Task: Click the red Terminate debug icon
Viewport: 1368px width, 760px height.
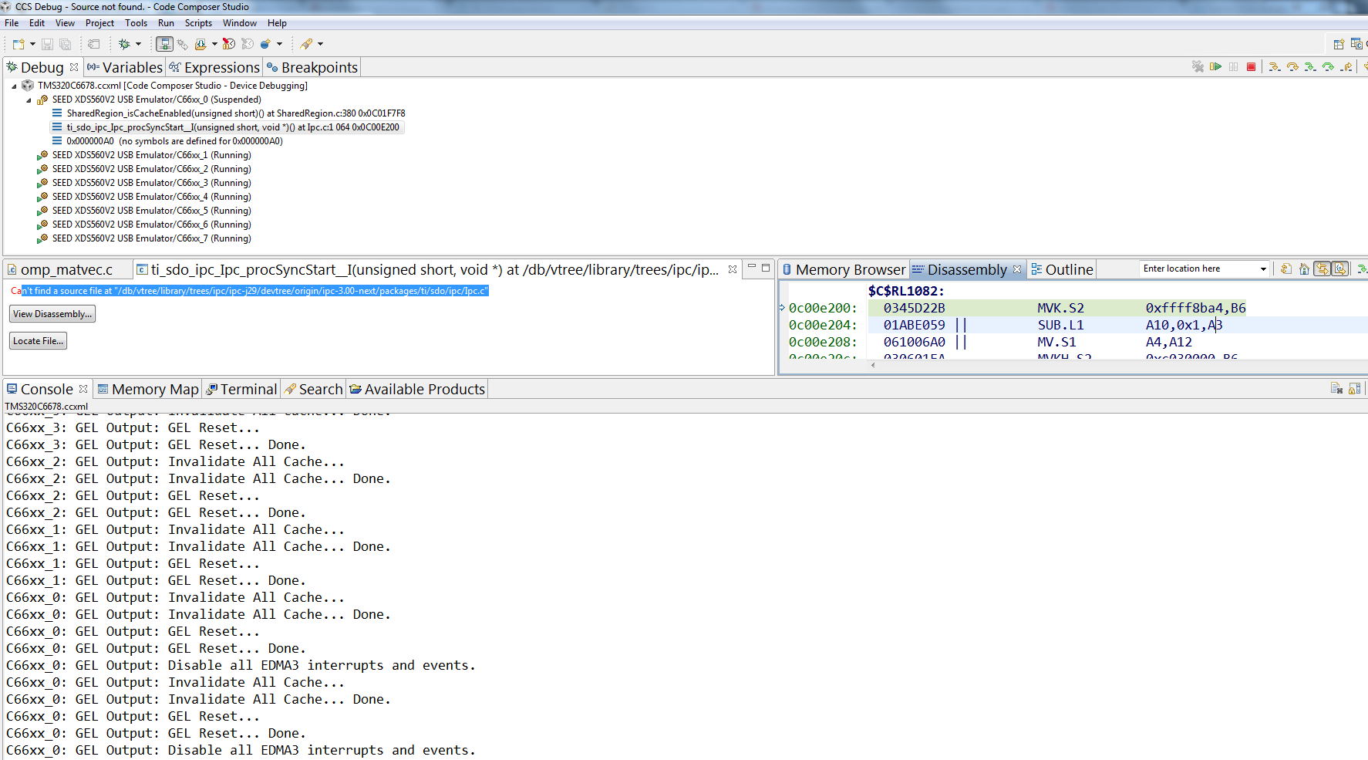Action: [x=1251, y=67]
